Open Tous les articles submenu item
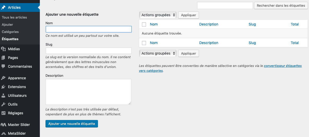Viewport: 309px width, 137px height. [x=14, y=17]
